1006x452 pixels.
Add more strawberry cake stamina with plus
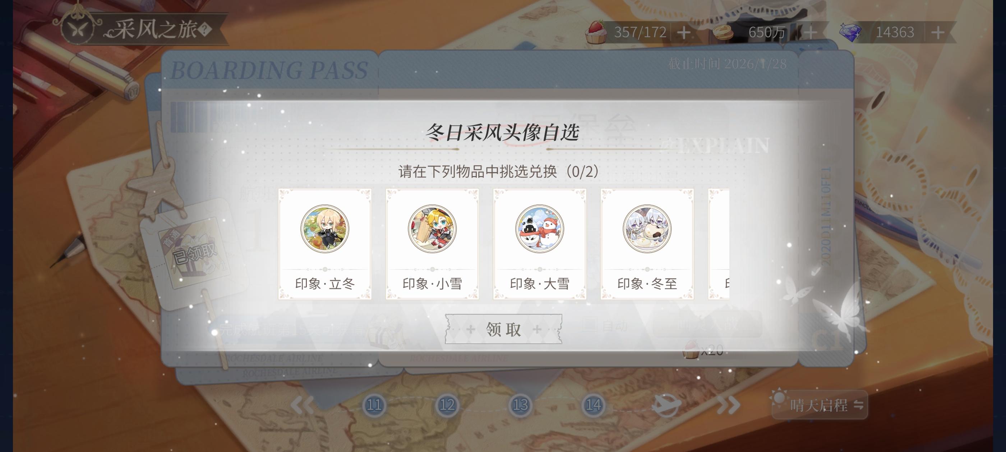point(683,32)
